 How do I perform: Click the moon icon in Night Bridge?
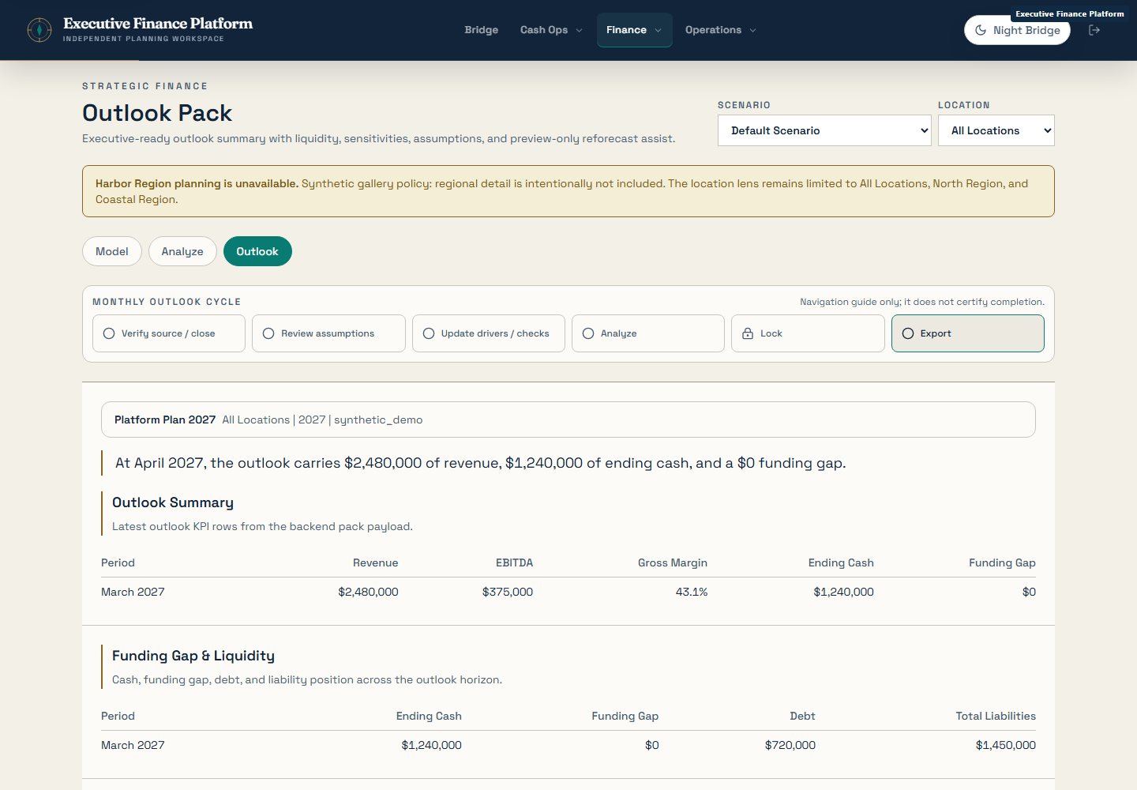tap(981, 30)
